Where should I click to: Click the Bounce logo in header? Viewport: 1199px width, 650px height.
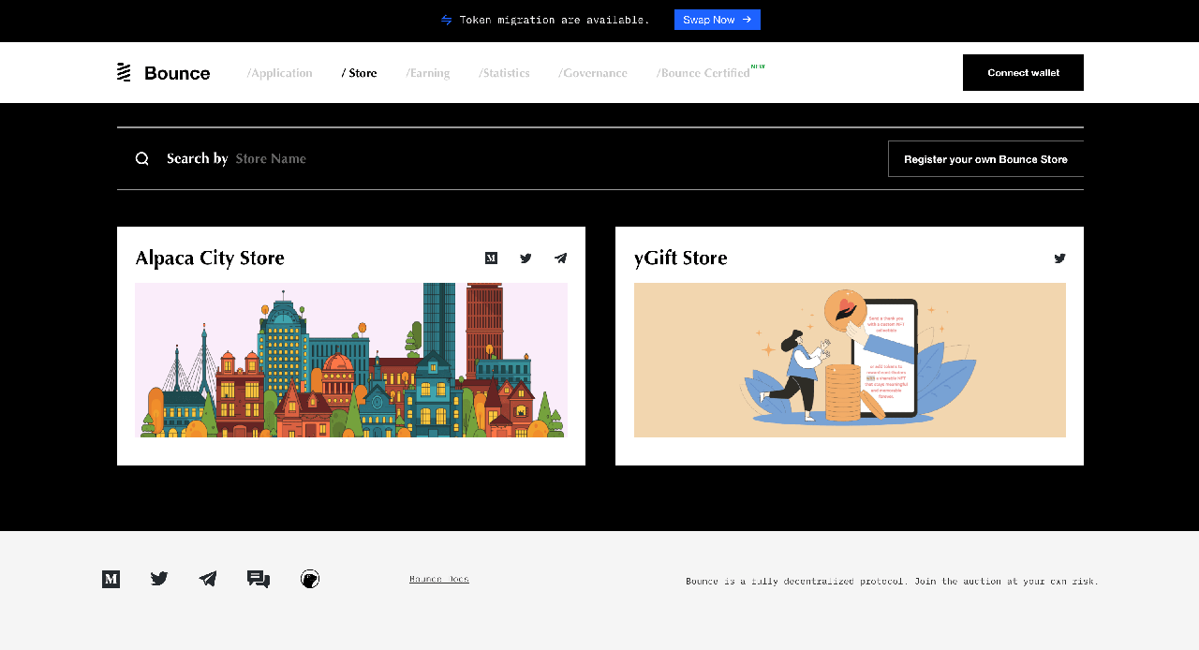click(164, 73)
